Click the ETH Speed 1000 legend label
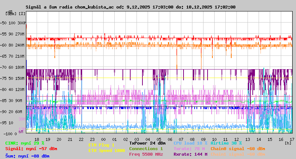The height and width of the screenshot is (159, 296). tap(107, 150)
